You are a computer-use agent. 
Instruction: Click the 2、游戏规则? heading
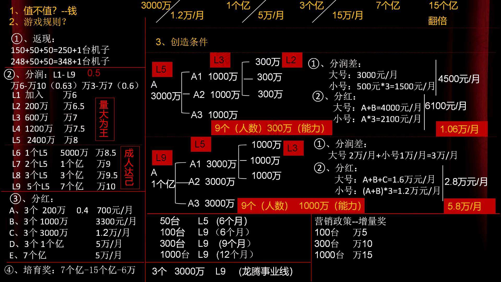[x=38, y=22]
